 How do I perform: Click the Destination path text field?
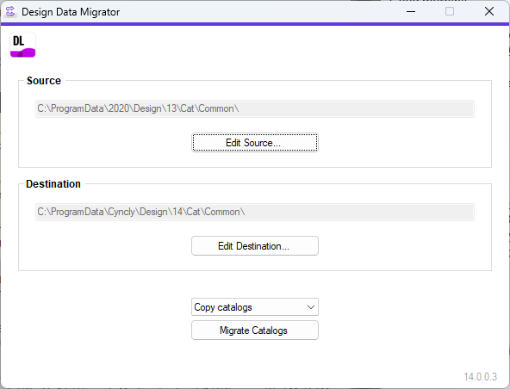tap(255, 212)
